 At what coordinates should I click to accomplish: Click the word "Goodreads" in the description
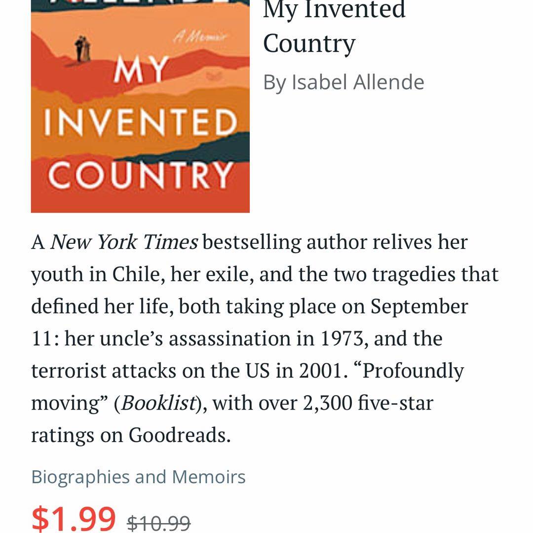(179, 435)
